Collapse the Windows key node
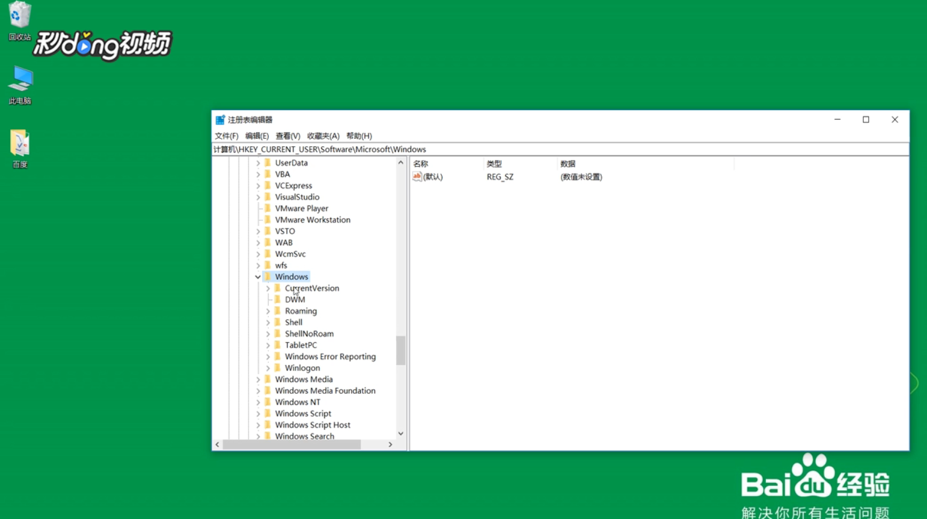This screenshot has height=519, width=927. 258,277
